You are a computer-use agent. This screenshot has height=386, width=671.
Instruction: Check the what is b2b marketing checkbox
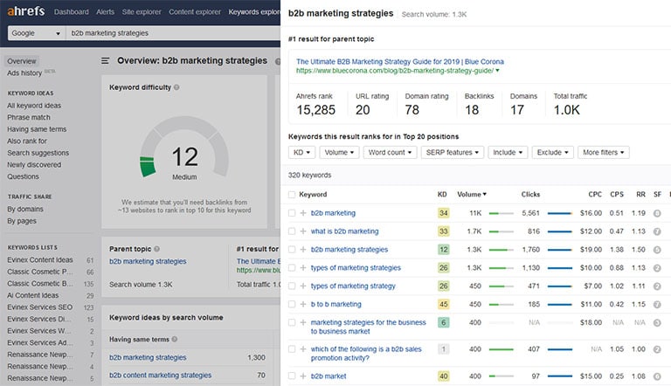pos(292,231)
